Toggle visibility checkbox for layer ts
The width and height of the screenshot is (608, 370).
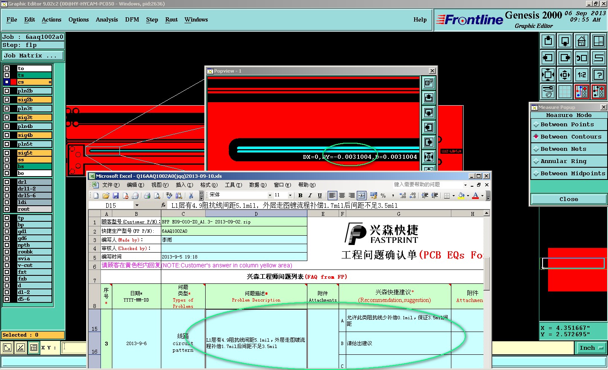7,75
